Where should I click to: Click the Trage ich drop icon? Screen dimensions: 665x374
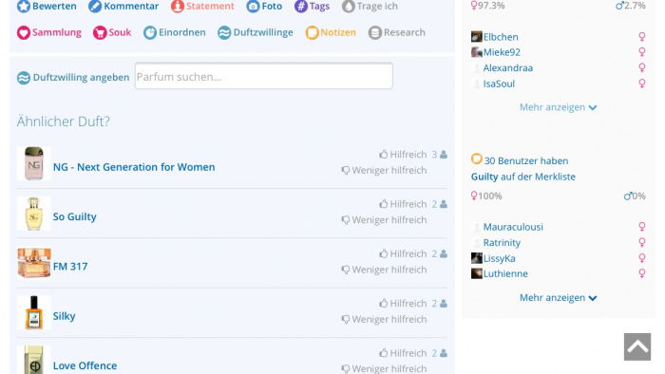pos(349,7)
